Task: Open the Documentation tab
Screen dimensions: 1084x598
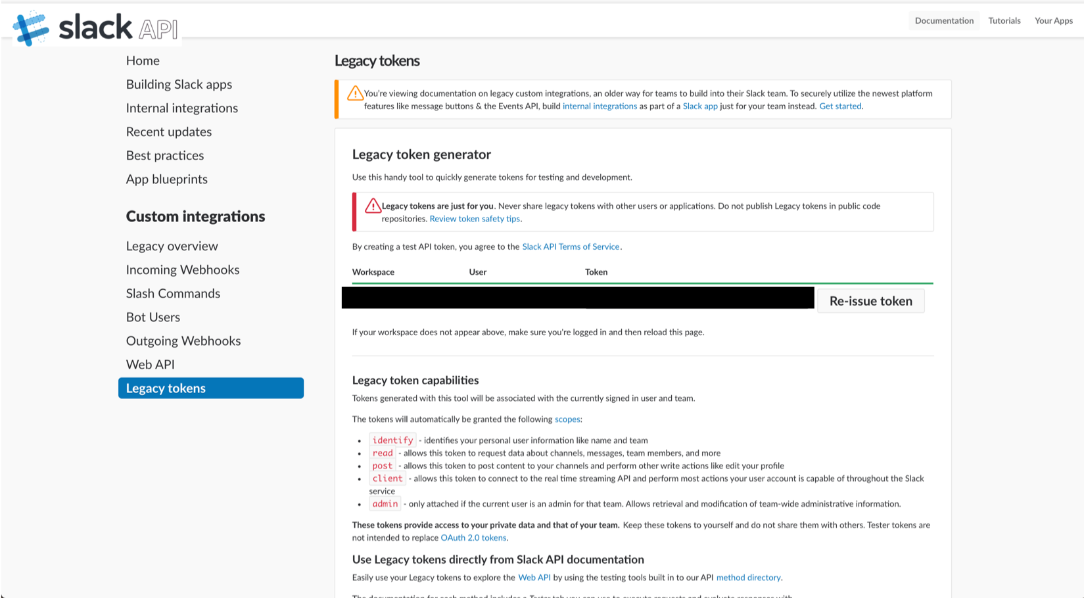Action: click(944, 20)
